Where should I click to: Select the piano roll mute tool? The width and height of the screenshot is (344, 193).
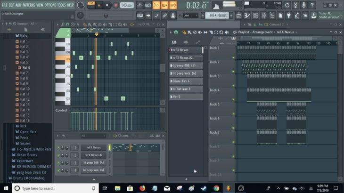(105, 24)
